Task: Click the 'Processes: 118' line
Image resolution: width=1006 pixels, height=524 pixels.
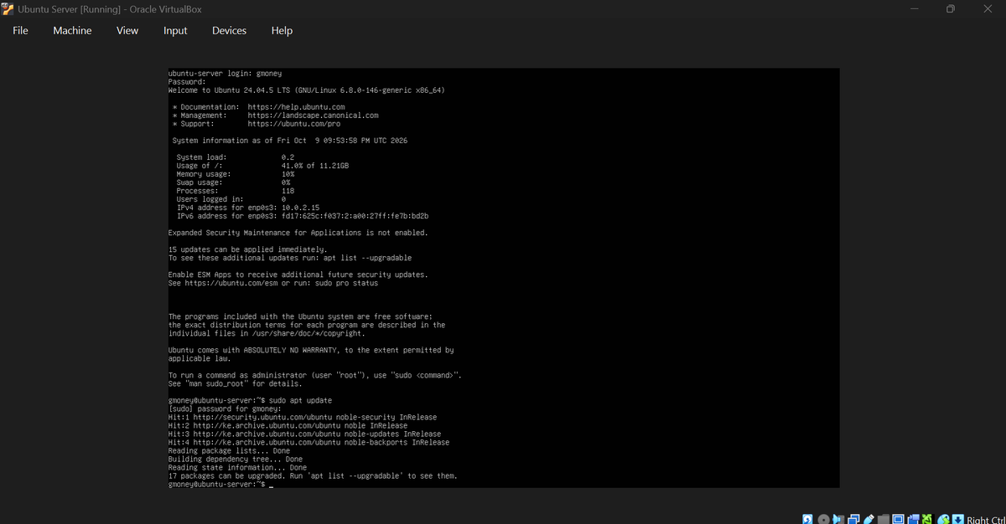Action: pos(236,191)
